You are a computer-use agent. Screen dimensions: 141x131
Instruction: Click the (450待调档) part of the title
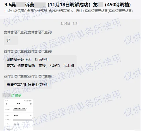[x=118, y=5]
